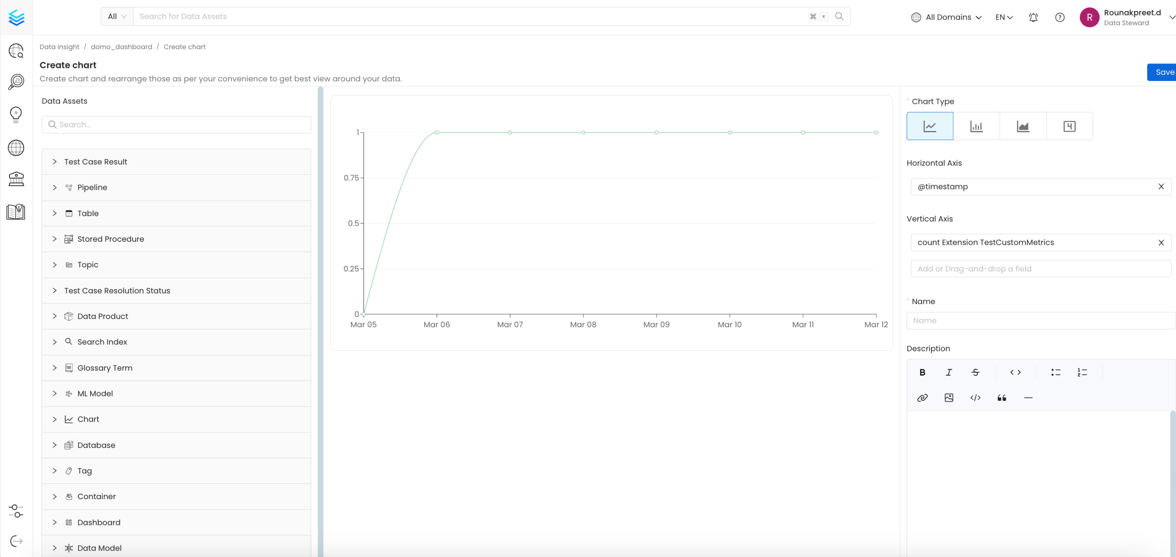Toggle strikethrough formatting in the description
The width and height of the screenshot is (1176, 557).
tap(975, 372)
